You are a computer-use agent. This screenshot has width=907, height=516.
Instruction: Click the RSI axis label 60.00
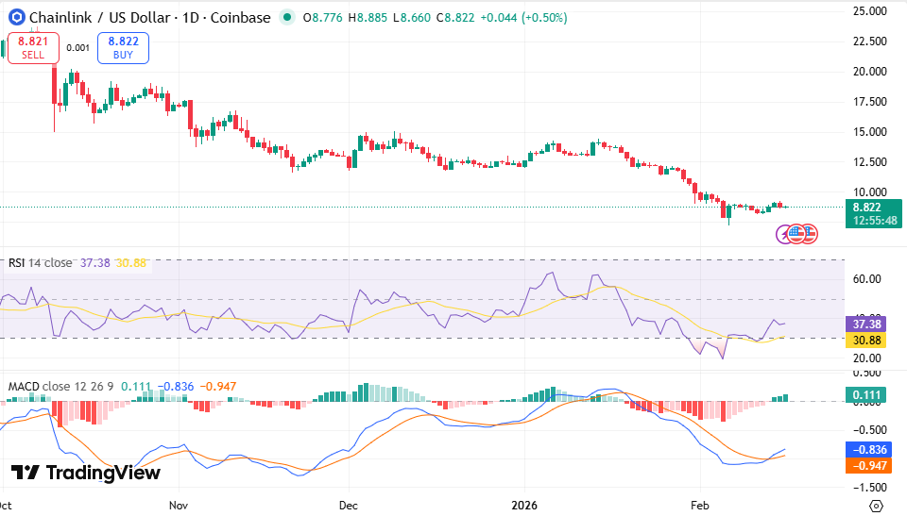point(867,279)
